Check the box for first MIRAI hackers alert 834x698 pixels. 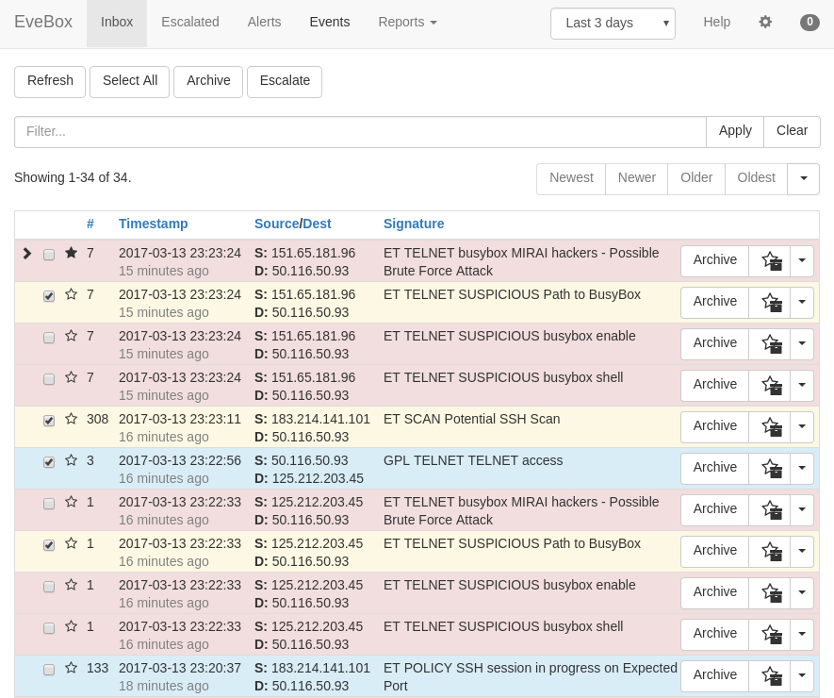tap(49, 255)
